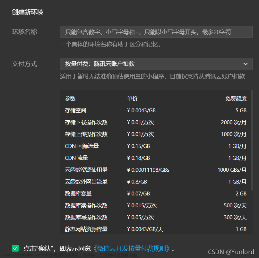Click 数据库写操作次数 row label

click(x=86, y=218)
